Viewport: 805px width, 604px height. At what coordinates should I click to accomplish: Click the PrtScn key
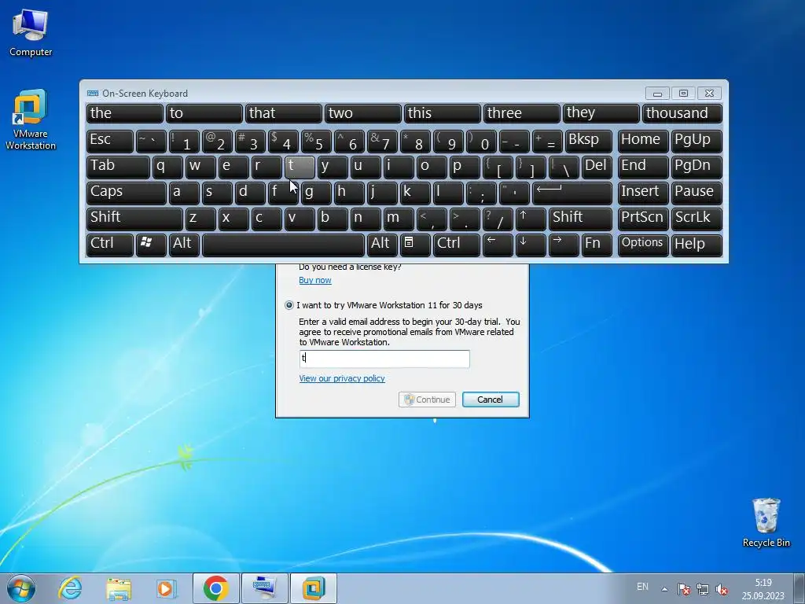(x=643, y=219)
